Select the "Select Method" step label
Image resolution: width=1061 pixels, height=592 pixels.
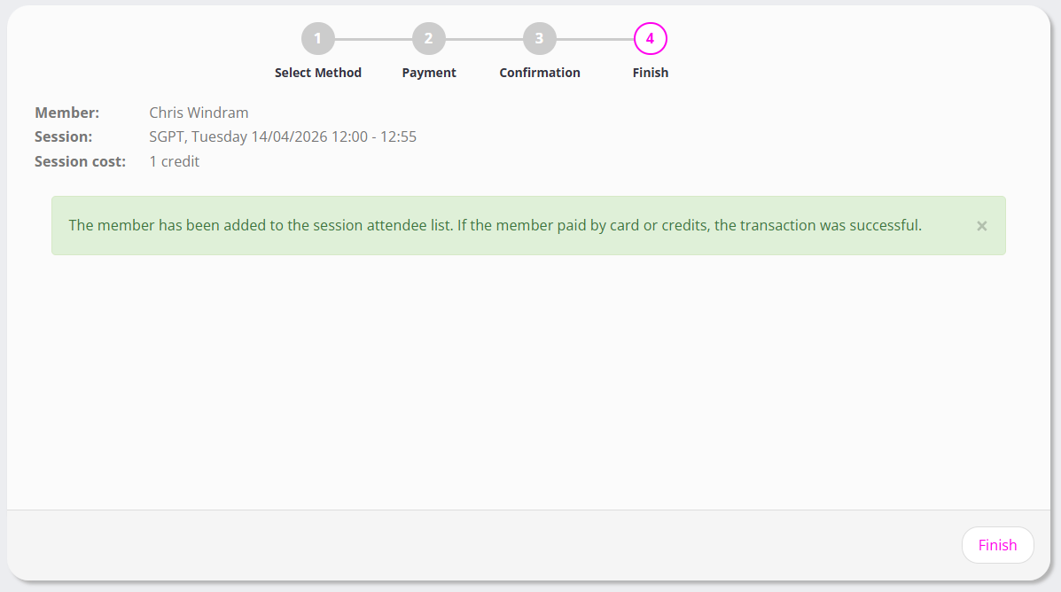[318, 73]
